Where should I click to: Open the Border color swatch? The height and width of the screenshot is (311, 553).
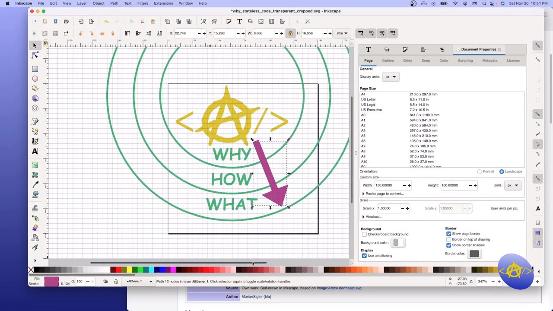(474, 254)
